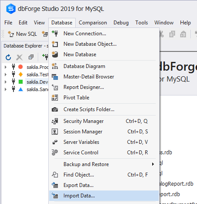Image resolution: width=197 pixels, height=204 pixels.
Task: Click the copy toolbar icon
Action: [172, 34]
